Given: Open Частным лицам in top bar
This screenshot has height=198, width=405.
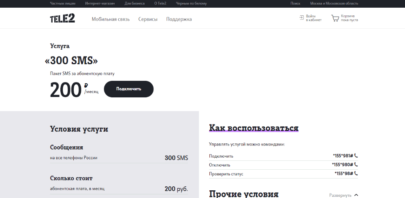Looking at the screenshot, I should pyautogui.click(x=63, y=4).
